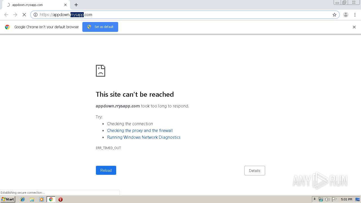Open the 5:01 PM clock
The width and height of the screenshot is (361, 203).
(x=346, y=199)
